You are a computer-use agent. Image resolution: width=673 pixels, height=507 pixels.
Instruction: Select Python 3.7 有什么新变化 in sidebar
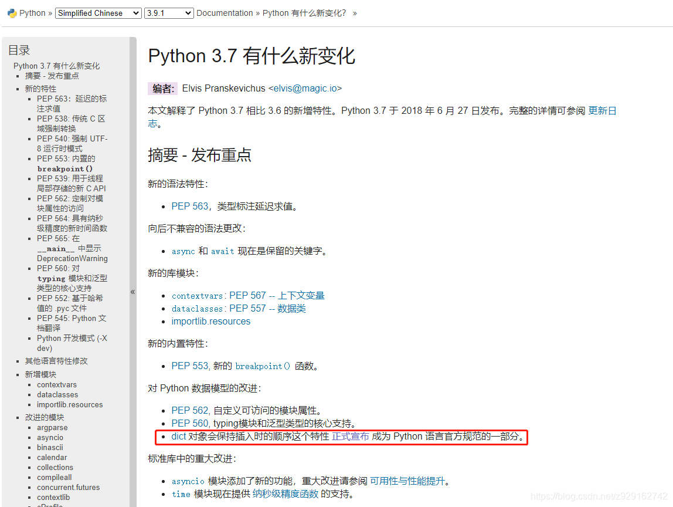pyautogui.click(x=57, y=66)
